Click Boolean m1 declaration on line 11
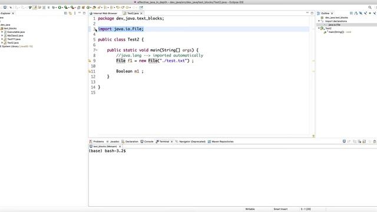Screen dimensions: 377x212 [x=130, y=71]
